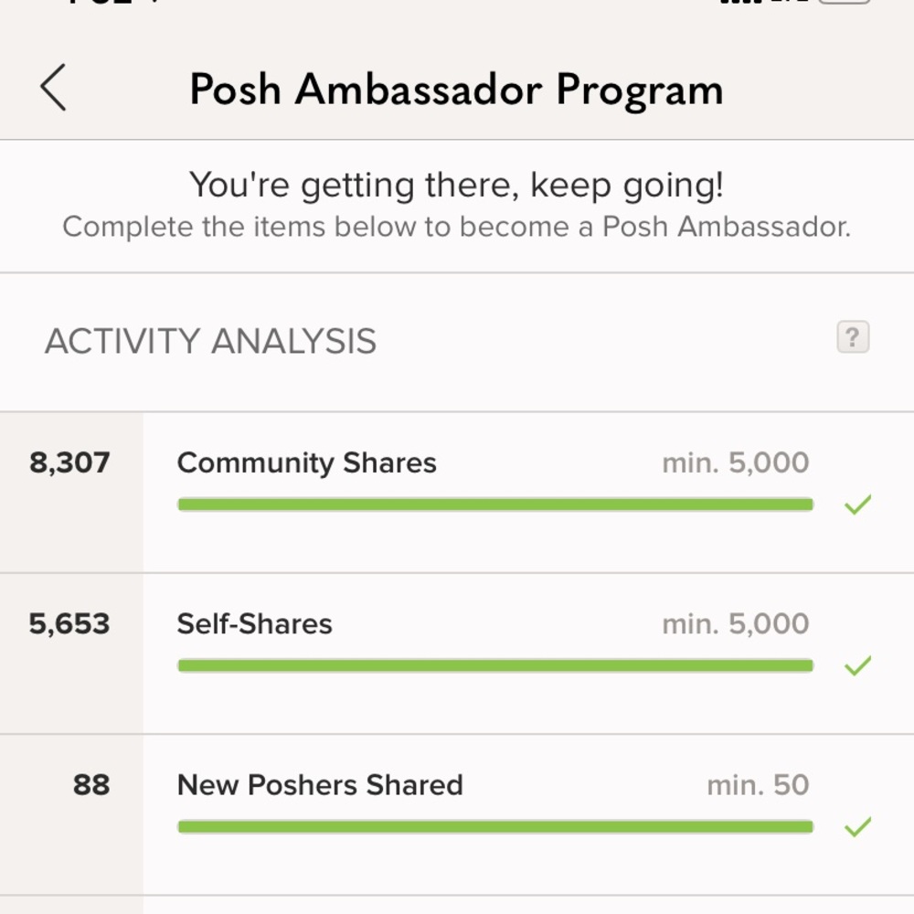Tap the help question mark icon
The image size is (914, 914).
853,338
